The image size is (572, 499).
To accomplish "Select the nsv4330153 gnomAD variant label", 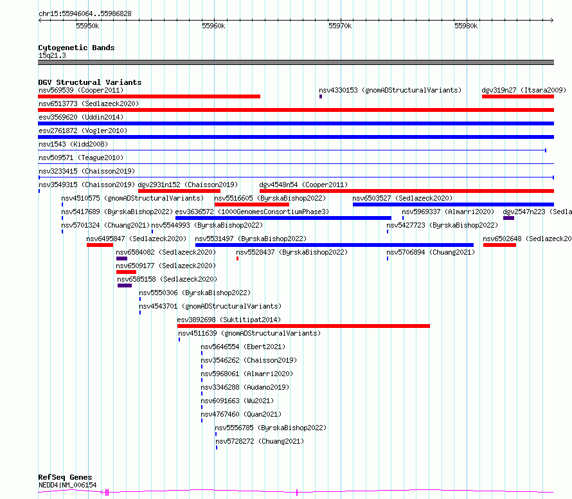I will point(390,90).
